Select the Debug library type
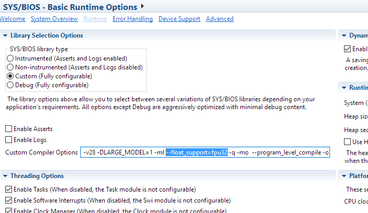Screen dimensions: 368x213 click(10, 85)
